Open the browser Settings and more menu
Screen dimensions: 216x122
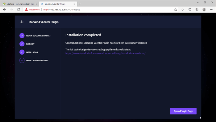[211, 10]
